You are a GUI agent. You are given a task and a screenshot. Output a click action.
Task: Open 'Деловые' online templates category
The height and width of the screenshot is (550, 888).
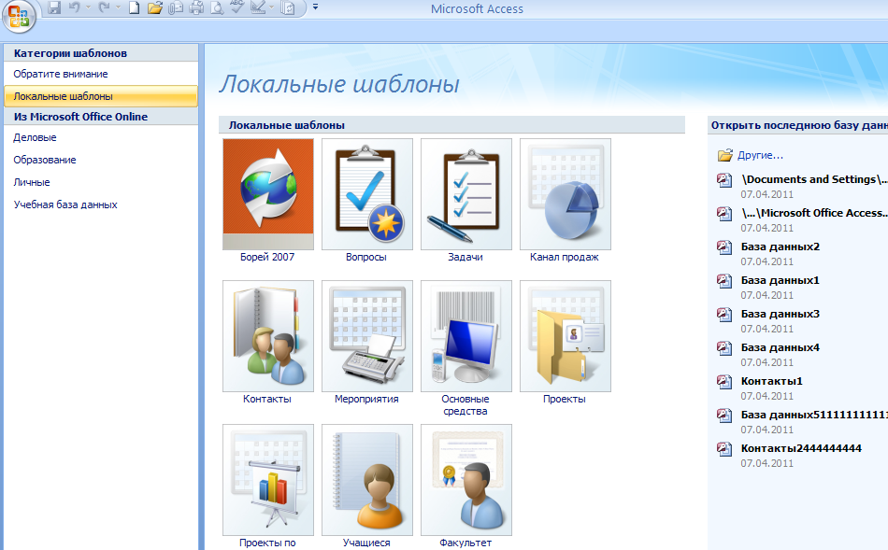pyautogui.click(x=101, y=137)
